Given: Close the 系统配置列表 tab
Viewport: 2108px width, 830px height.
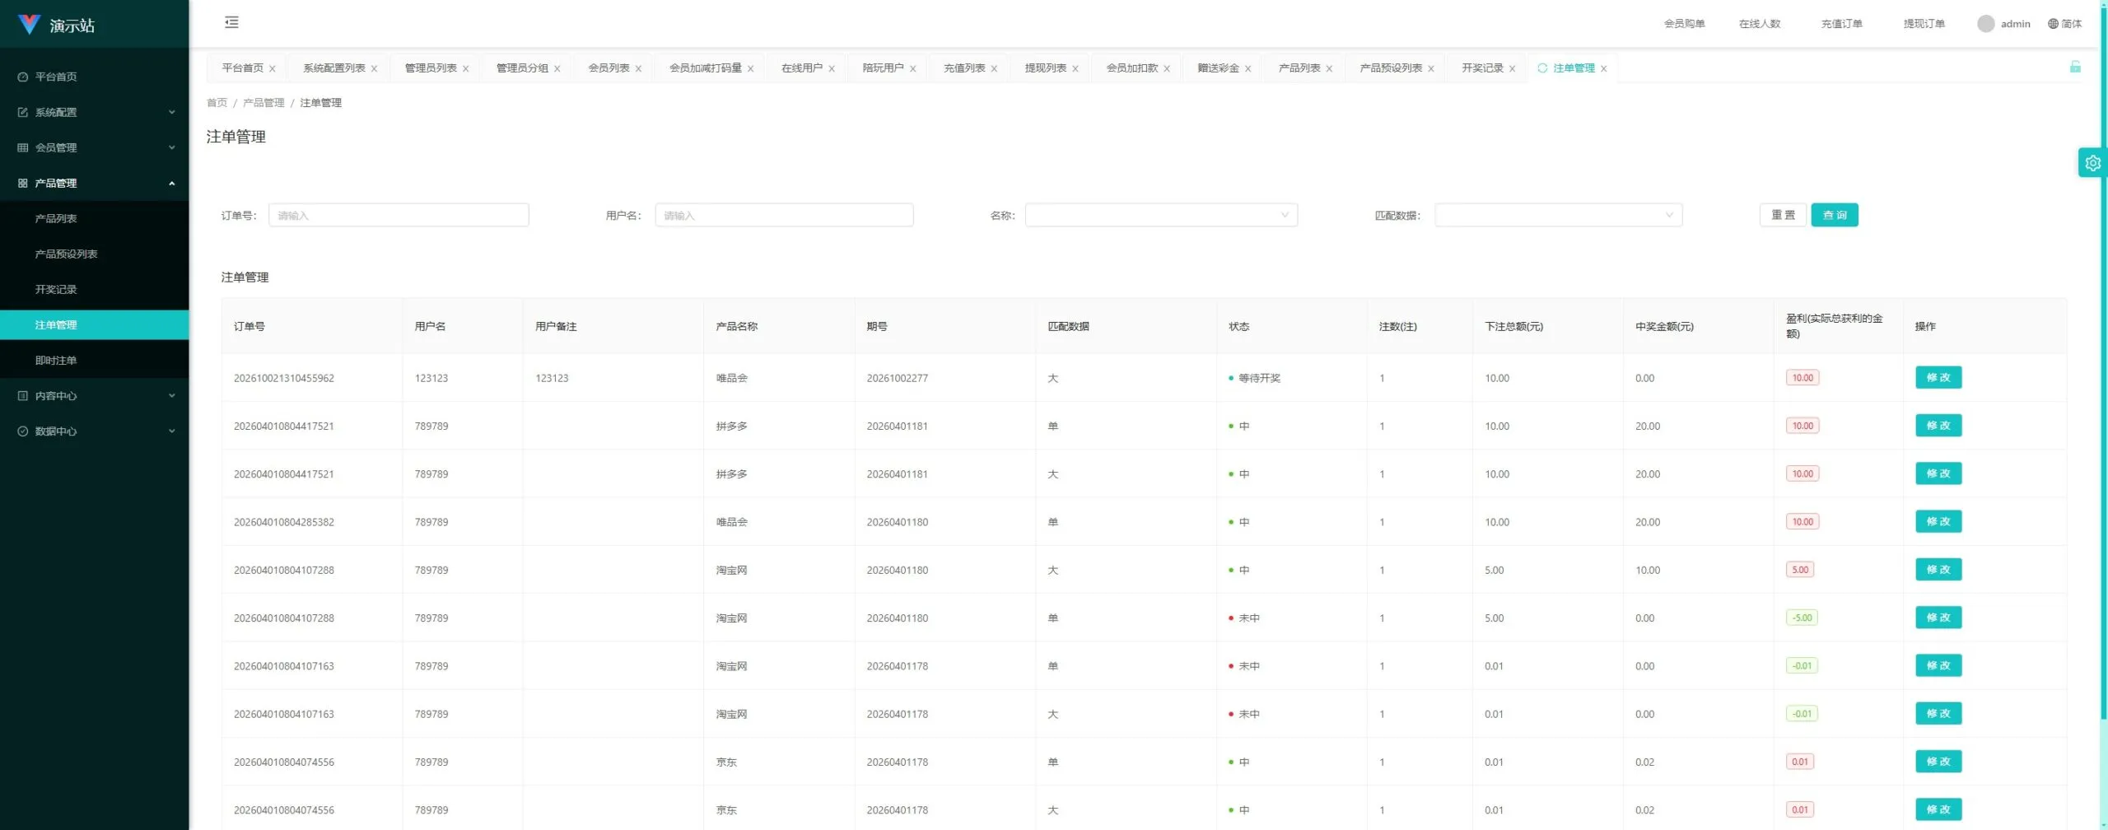Looking at the screenshot, I should click(x=374, y=69).
